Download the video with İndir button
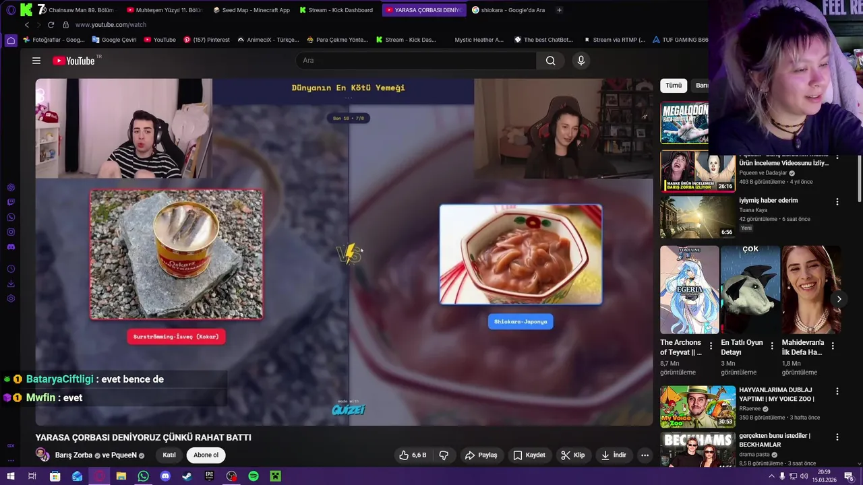Image resolution: width=863 pixels, height=485 pixels. coord(614,455)
